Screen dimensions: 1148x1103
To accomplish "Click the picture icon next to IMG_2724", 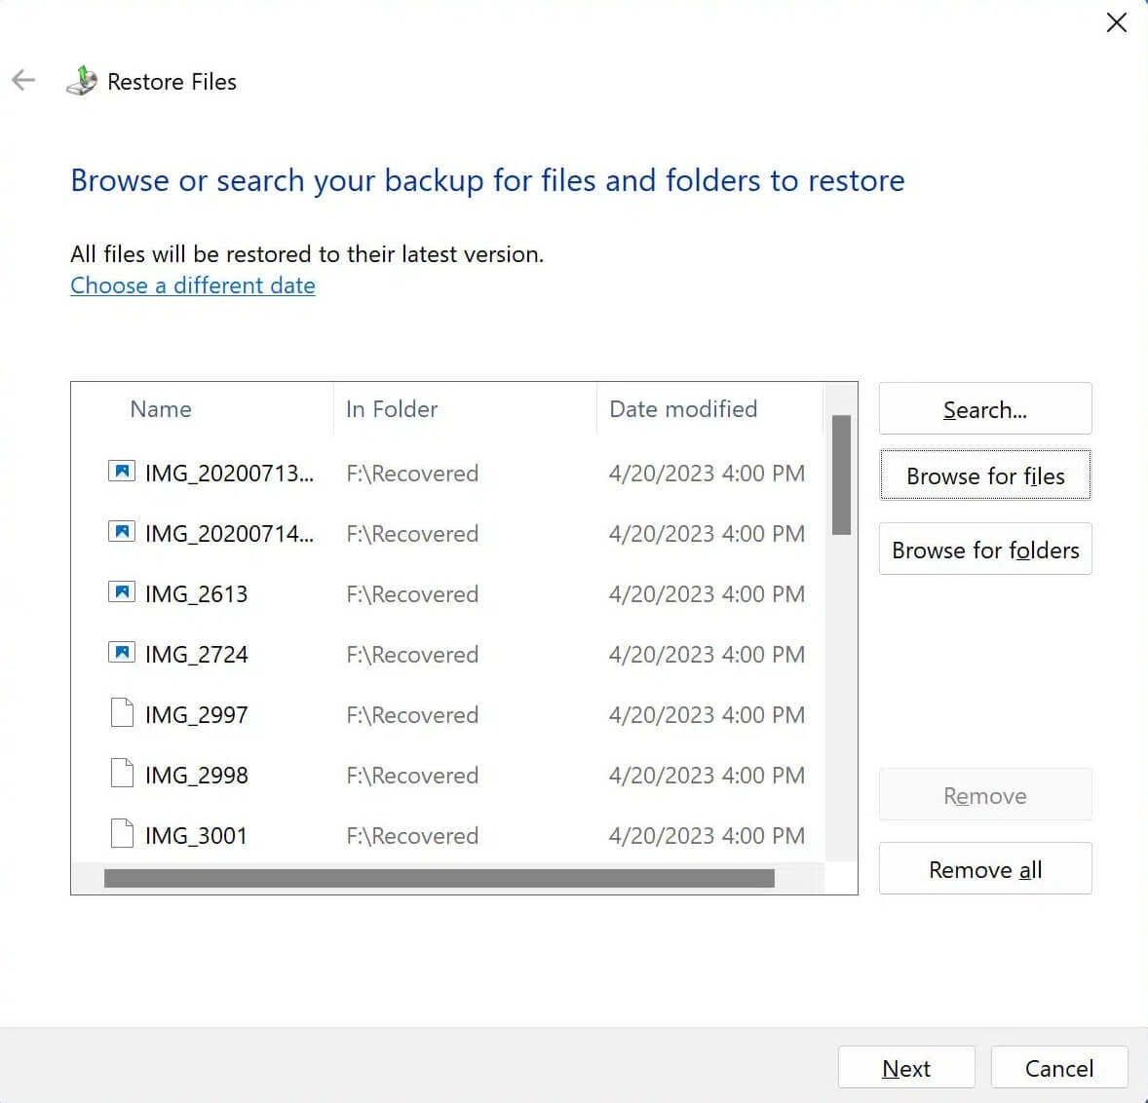I will tap(121, 652).
